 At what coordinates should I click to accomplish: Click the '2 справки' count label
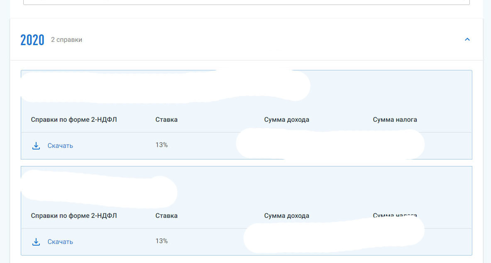click(66, 40)
